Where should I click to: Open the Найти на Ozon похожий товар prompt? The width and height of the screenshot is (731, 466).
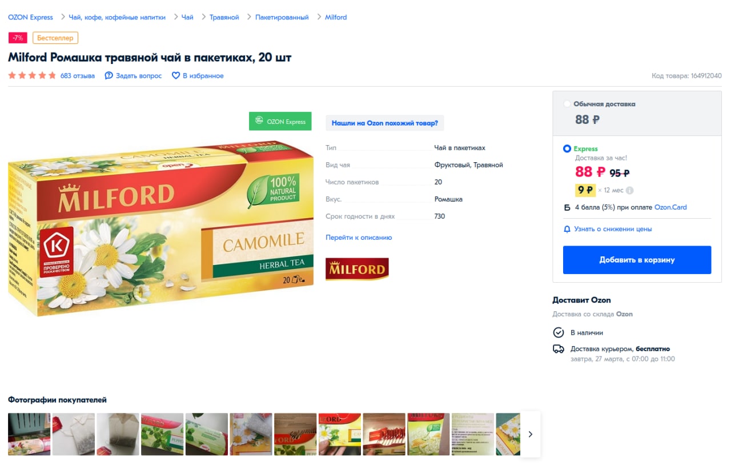[x=385, y=123]
